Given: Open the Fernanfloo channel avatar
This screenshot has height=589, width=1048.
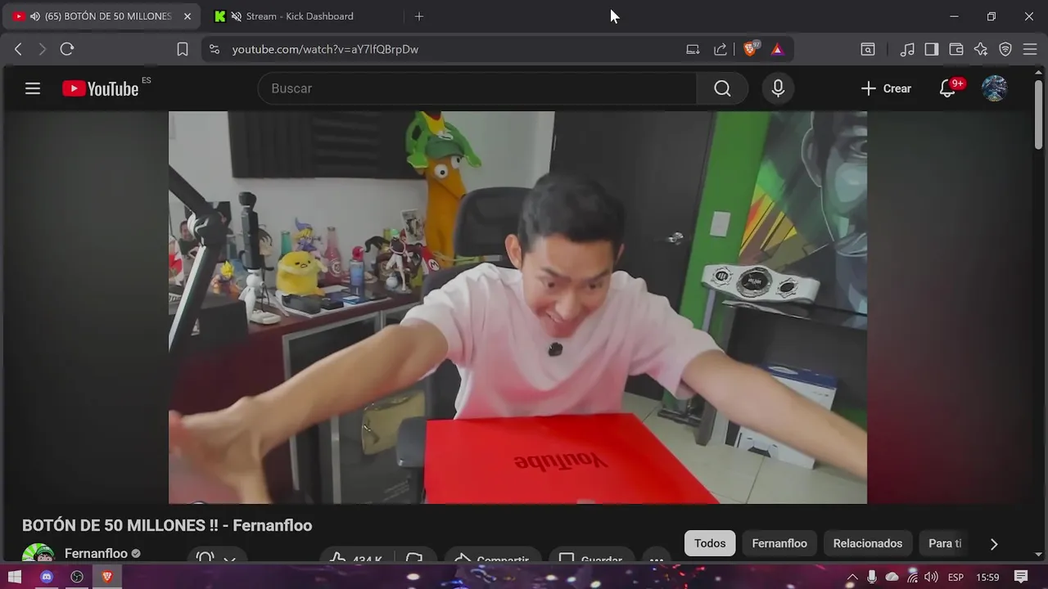Looking at the screenshot, I should [38, 553].
